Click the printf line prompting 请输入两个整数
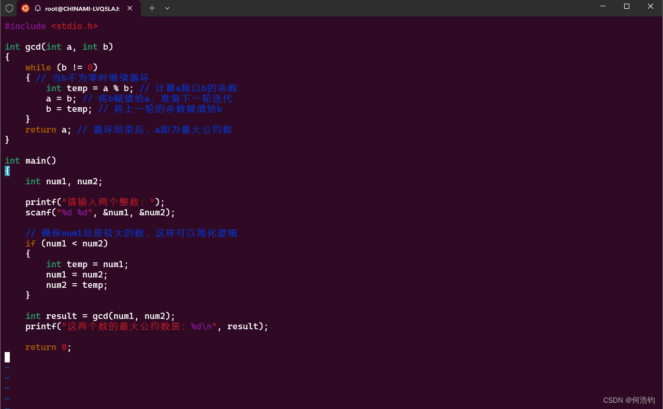 click(x=95, y=202)
